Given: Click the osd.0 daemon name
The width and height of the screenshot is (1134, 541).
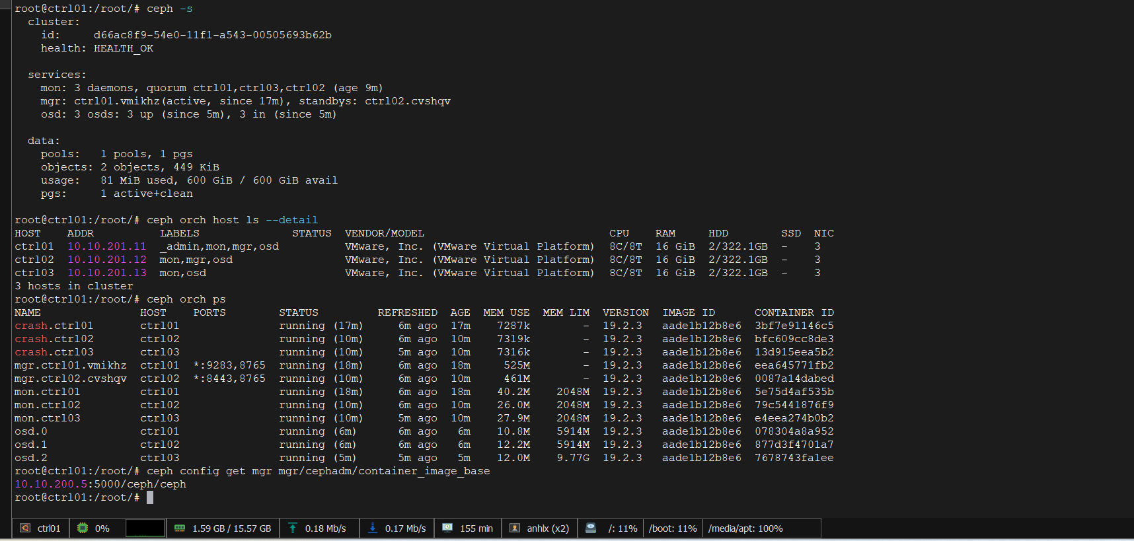Looking at the screenshot, I should point(31,431).
